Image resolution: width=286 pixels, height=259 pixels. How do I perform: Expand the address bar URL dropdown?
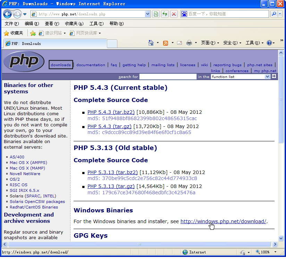click(x=148, y=14)
